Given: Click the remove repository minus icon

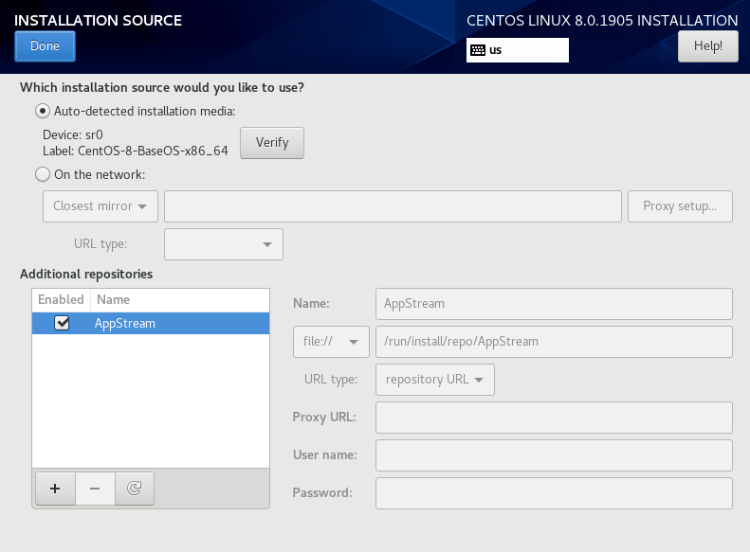Looking at the screenshot, I should click(x=95, y=489).
